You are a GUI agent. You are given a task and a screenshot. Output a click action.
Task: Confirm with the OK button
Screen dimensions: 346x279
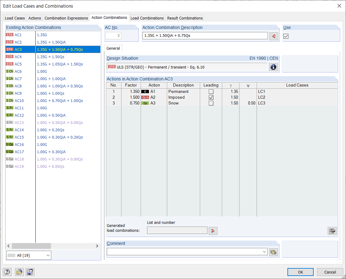300,272
